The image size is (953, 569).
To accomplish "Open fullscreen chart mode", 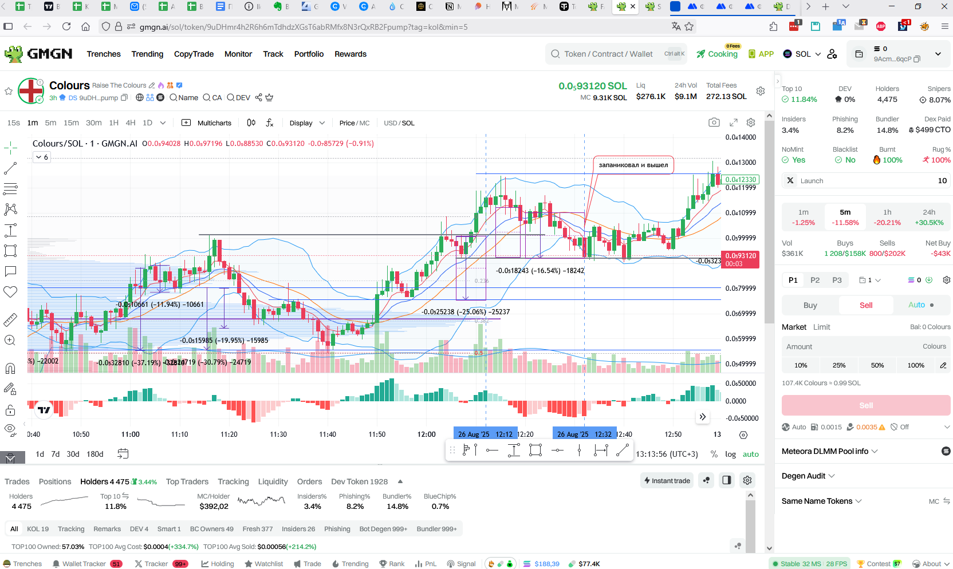I will point(734,123).
